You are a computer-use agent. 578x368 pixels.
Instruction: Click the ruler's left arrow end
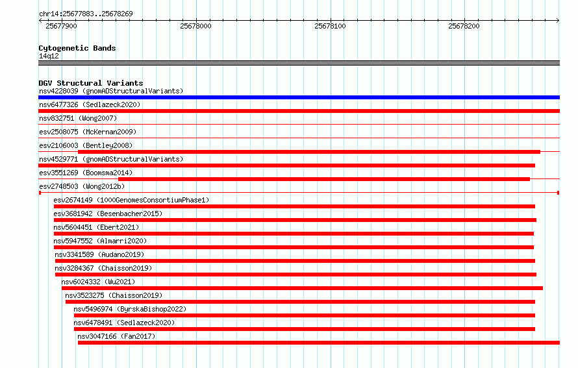[40, 20]
